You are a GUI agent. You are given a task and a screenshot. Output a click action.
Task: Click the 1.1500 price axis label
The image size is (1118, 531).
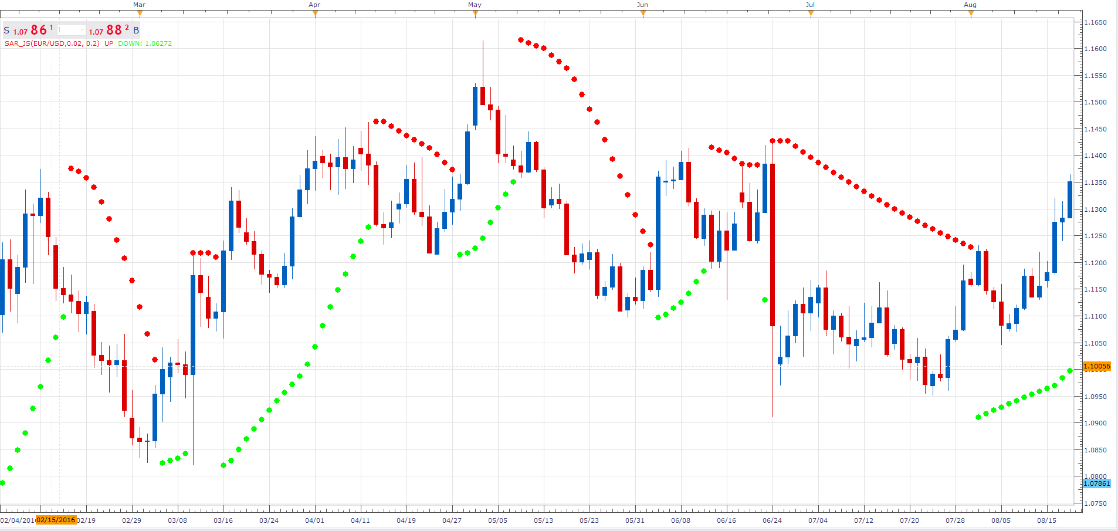1095,102
